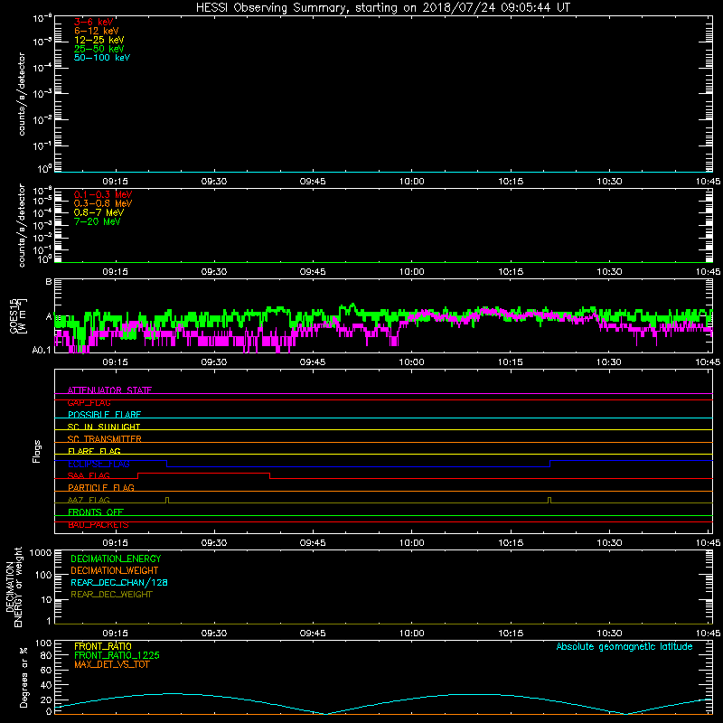The width and height of the screenshot is (723, 723).
Task: Select the 0.1-0.3 MeV legend label
Action: coord(103,194)
